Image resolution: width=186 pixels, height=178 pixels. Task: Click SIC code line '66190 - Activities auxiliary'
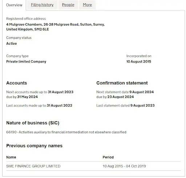coord(66,132)
